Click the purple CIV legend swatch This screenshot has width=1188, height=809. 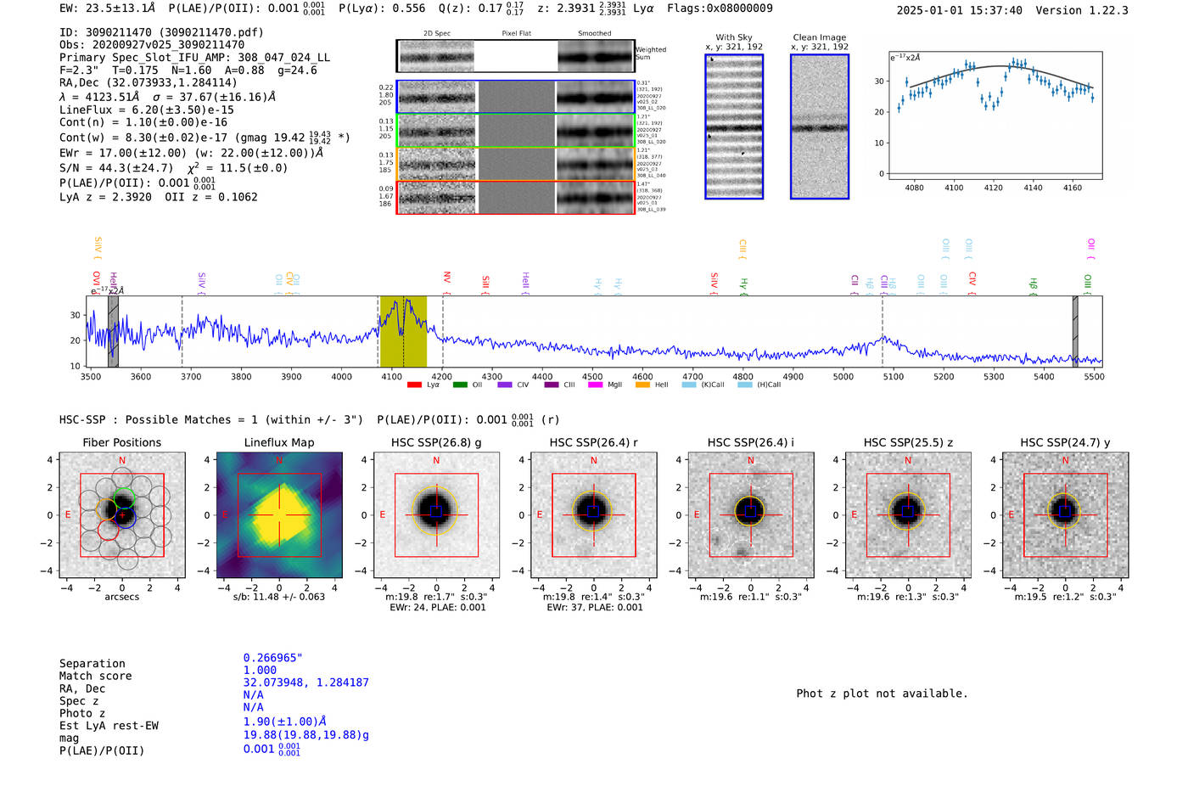tap(505, 385)
